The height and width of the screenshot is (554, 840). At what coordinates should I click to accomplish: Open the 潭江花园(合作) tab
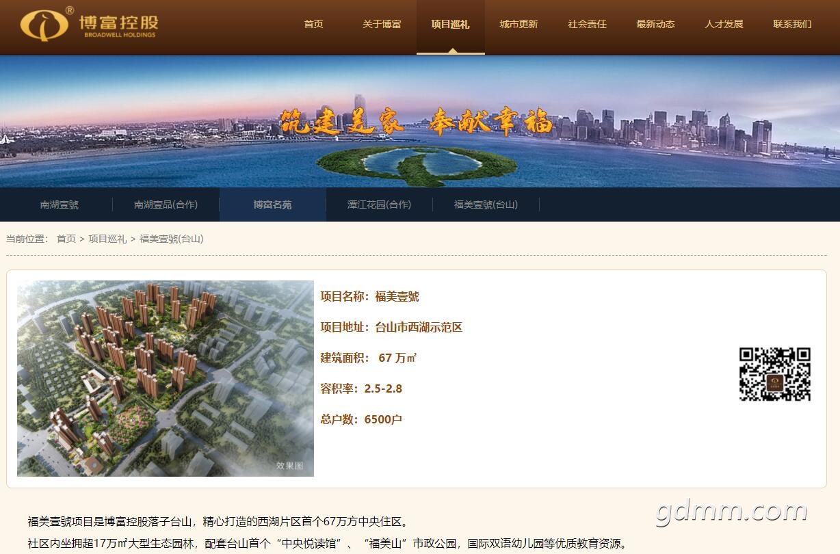point(379,205)
